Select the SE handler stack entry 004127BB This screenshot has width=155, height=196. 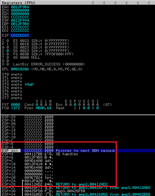point(33,154)
